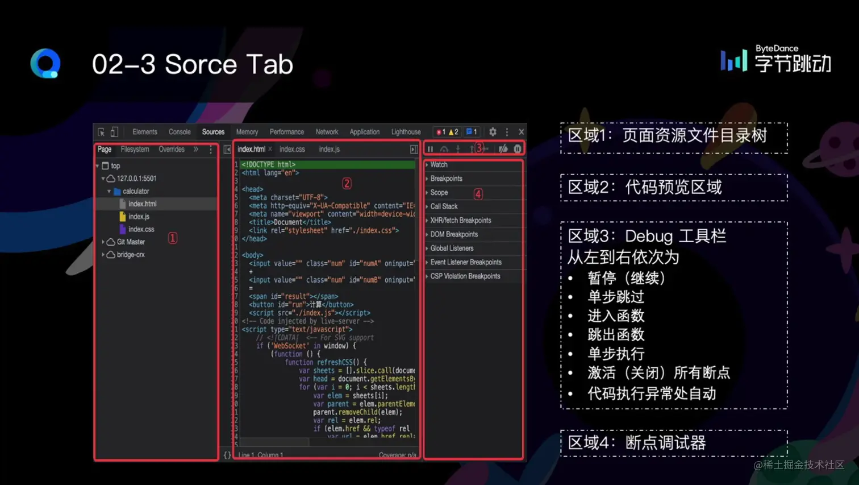Screen dimensions: 859x485
Task: Switch to the Console panel
Action: coord(180,132)
